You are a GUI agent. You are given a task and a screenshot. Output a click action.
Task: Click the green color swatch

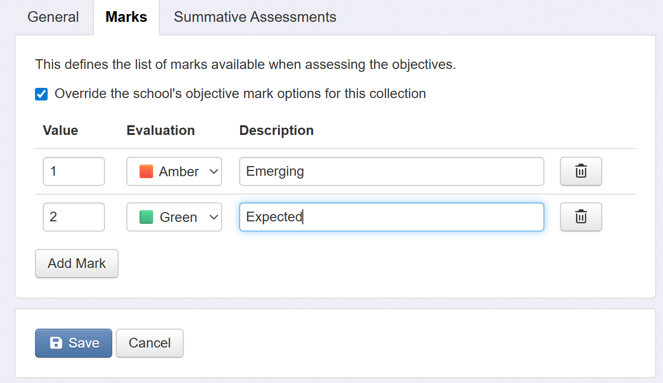(x=146, y=217)
